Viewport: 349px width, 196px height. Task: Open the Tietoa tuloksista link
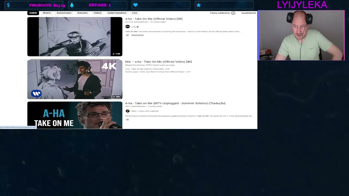point(220,13)
